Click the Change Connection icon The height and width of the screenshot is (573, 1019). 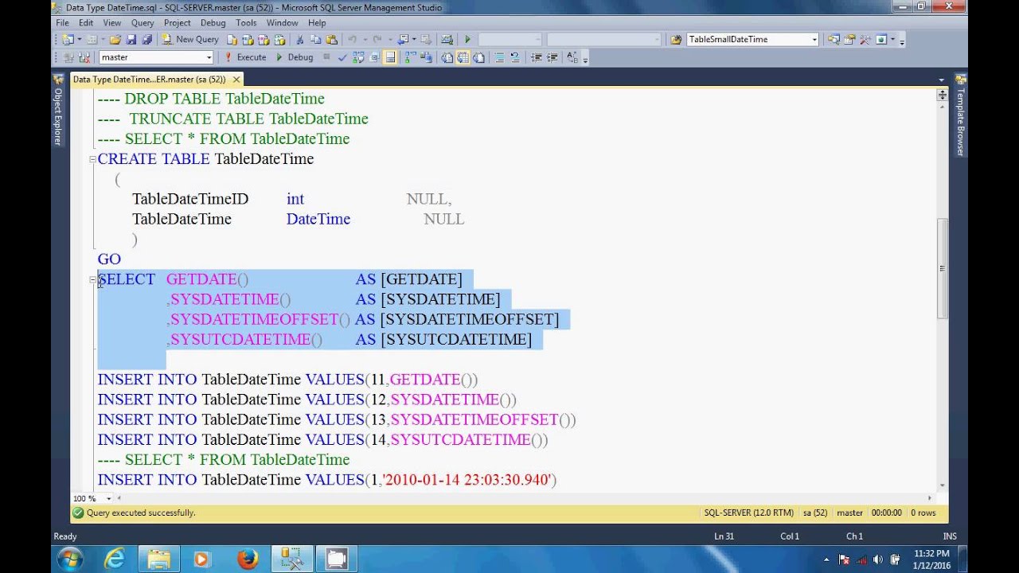click(84, 57)
